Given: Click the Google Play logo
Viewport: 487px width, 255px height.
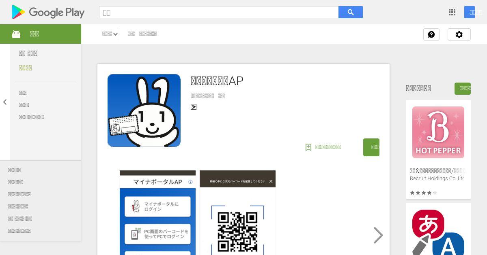Looking at the screenshot, I should [x=48, y=12].
